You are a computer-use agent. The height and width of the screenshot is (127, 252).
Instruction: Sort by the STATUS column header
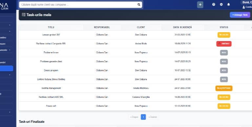point(224,27)
